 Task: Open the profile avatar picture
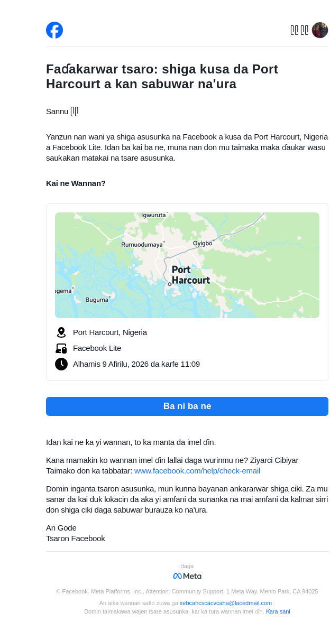(x=320, y=30)
